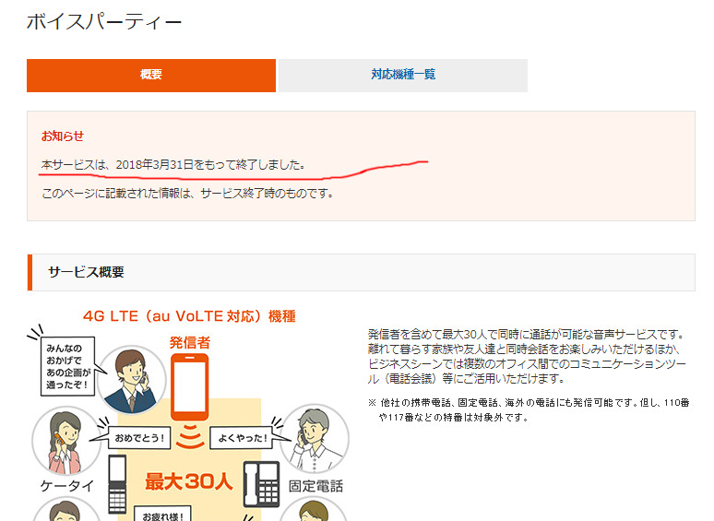Switch to the 対応機種一覧 tab

[403, 76]
